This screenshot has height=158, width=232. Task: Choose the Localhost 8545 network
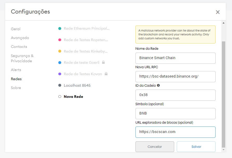point(77,85)
